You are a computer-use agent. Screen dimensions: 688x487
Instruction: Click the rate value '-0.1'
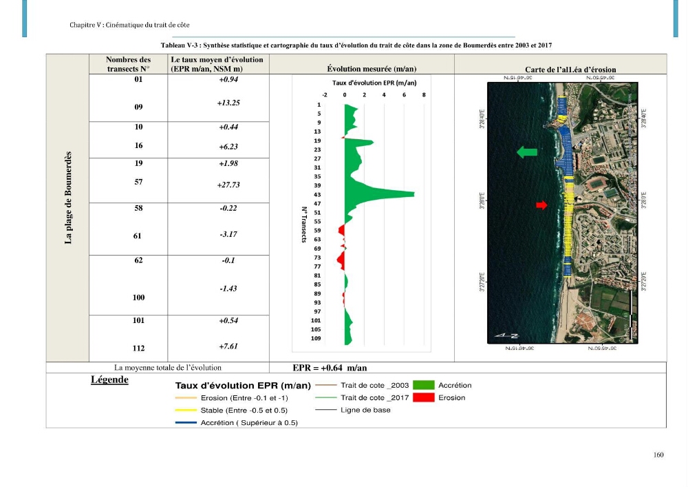228,261
